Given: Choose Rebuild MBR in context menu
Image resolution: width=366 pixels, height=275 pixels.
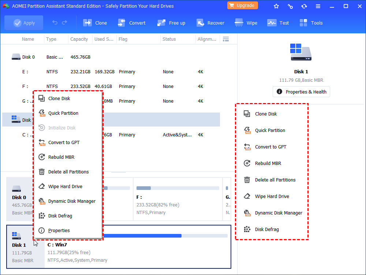Looking at the screenshot, I should click(68, 157).
